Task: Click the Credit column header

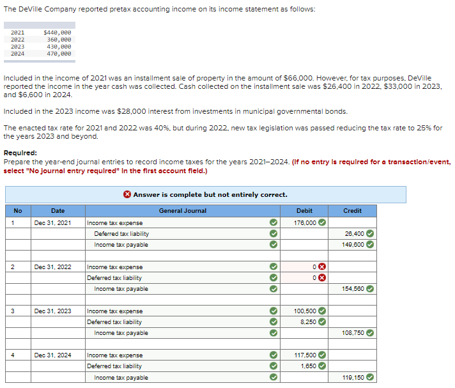Action: (352, 211)
